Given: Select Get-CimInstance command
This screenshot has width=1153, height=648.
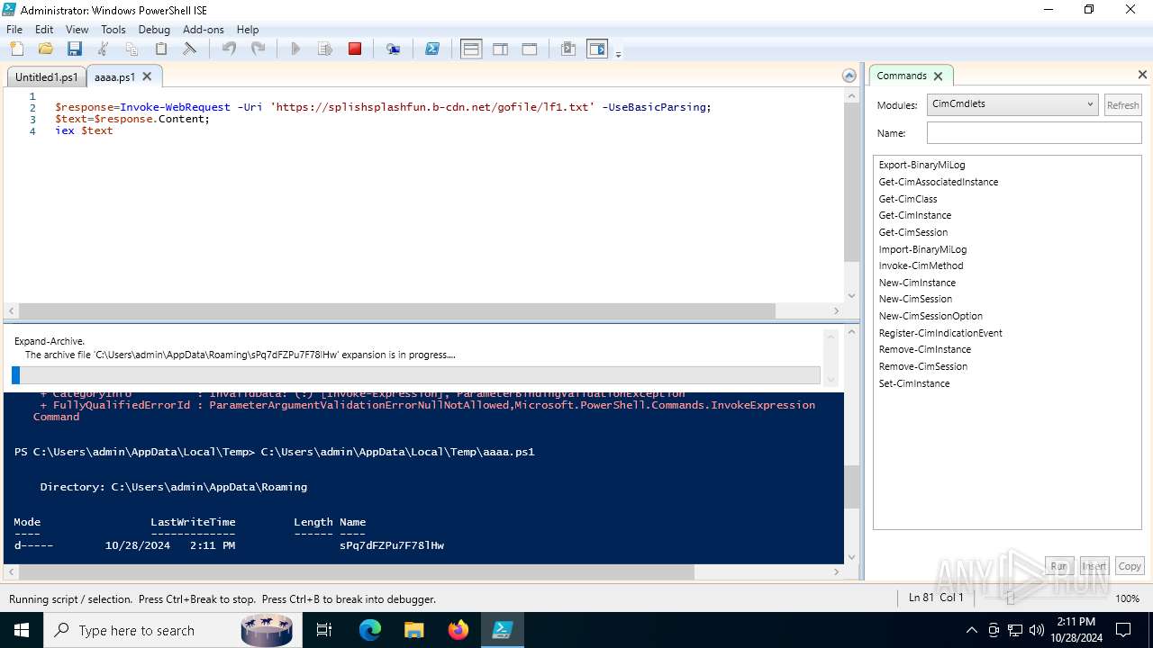Looking at the screenshot, I should (x=915, y=215).
